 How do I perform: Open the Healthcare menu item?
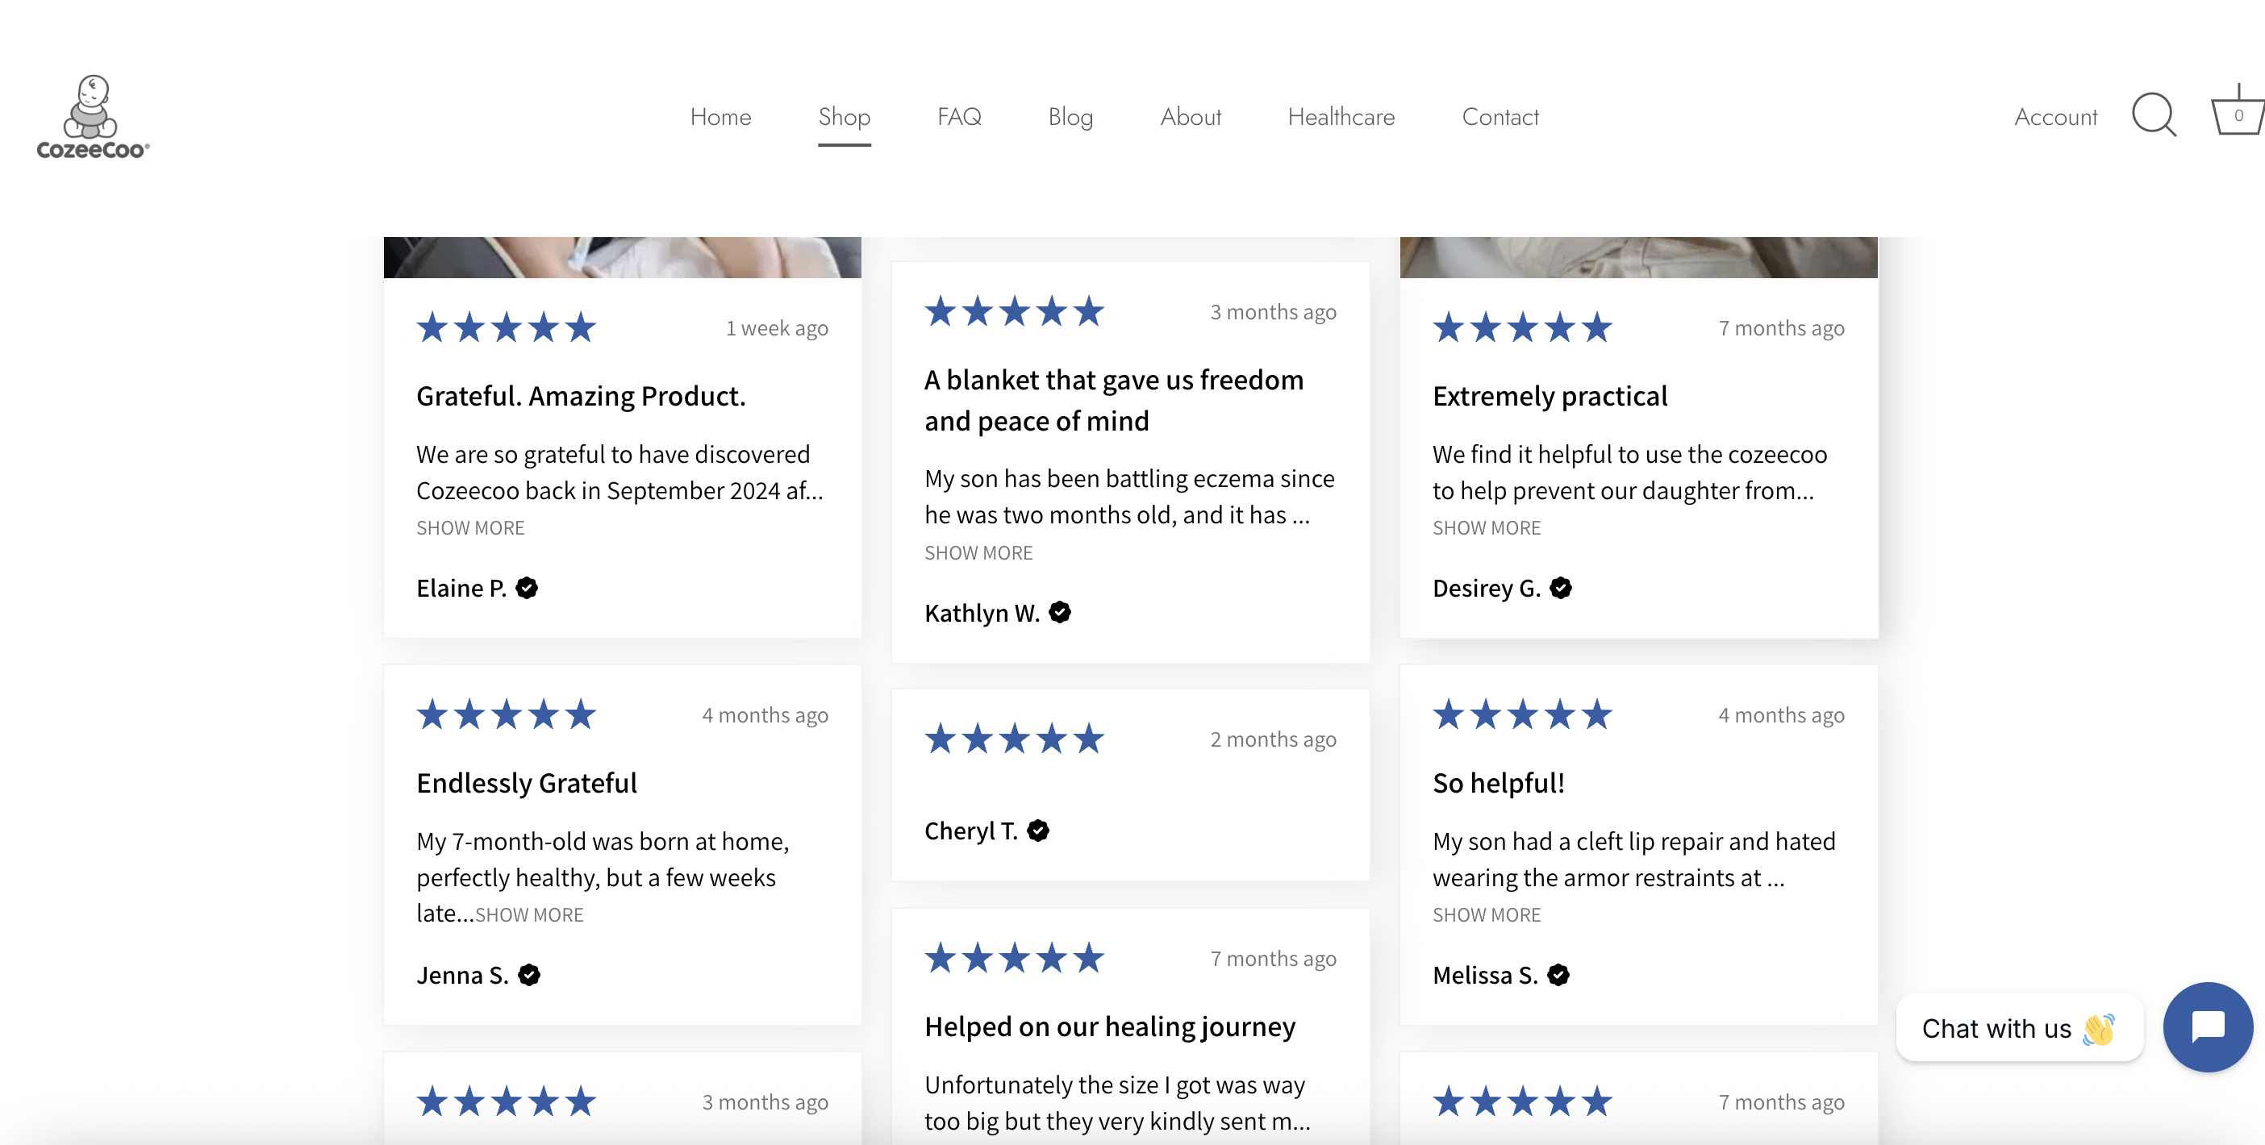pos(1340,117)
